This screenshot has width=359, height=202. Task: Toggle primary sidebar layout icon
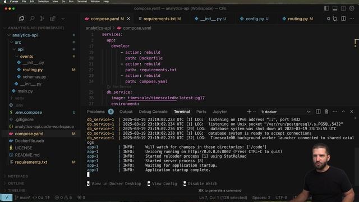326,8
